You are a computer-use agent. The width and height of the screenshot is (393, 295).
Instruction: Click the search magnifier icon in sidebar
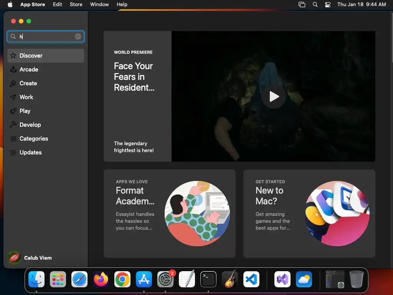[x=13, y=36]
